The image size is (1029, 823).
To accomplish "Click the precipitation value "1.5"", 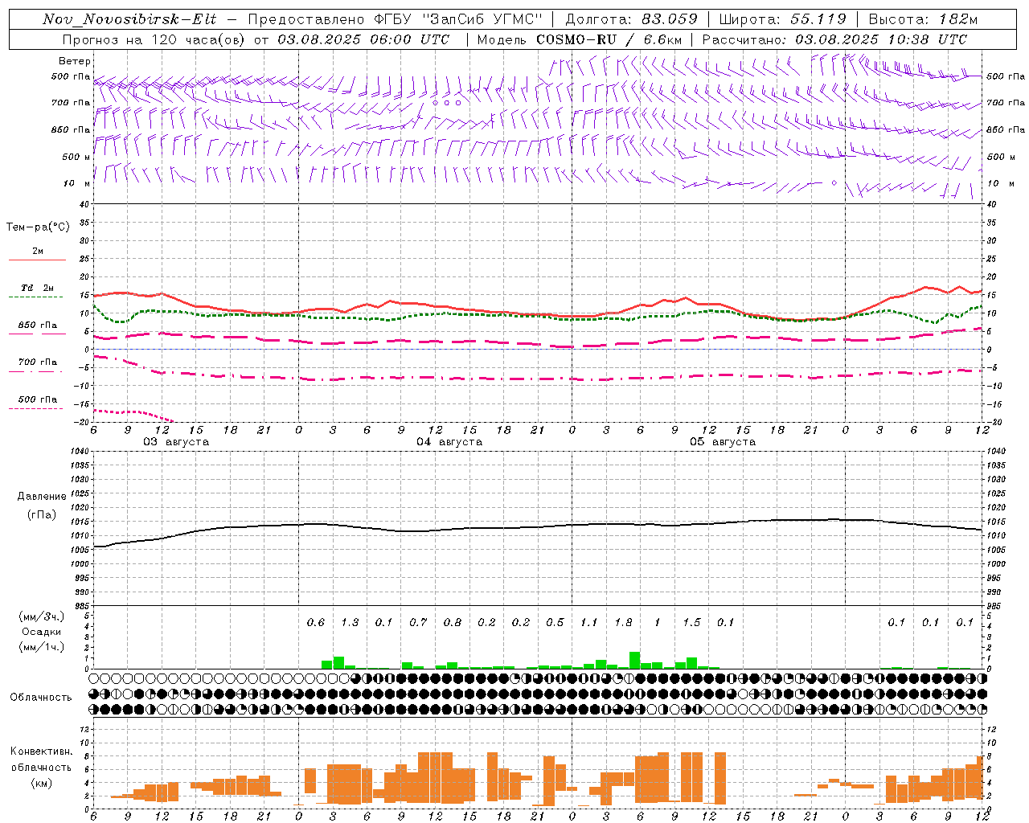I will click(691, 623).
